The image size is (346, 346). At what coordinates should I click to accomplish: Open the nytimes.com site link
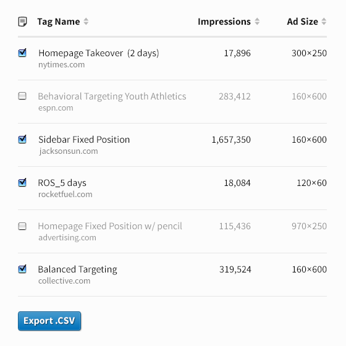pos(62,65)
